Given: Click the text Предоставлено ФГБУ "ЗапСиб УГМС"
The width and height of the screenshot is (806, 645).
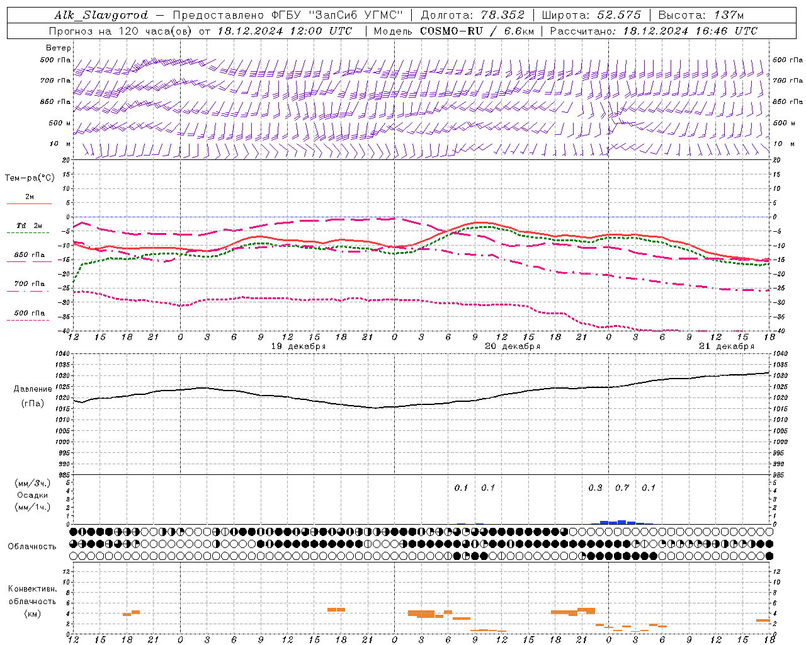Looking at the screenshot, I should (287, 15).
